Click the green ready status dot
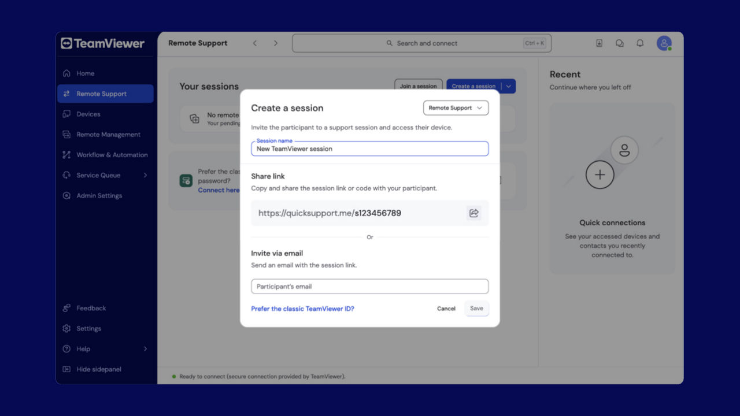This screenshot has width=740, height=416. click(173, 376)
